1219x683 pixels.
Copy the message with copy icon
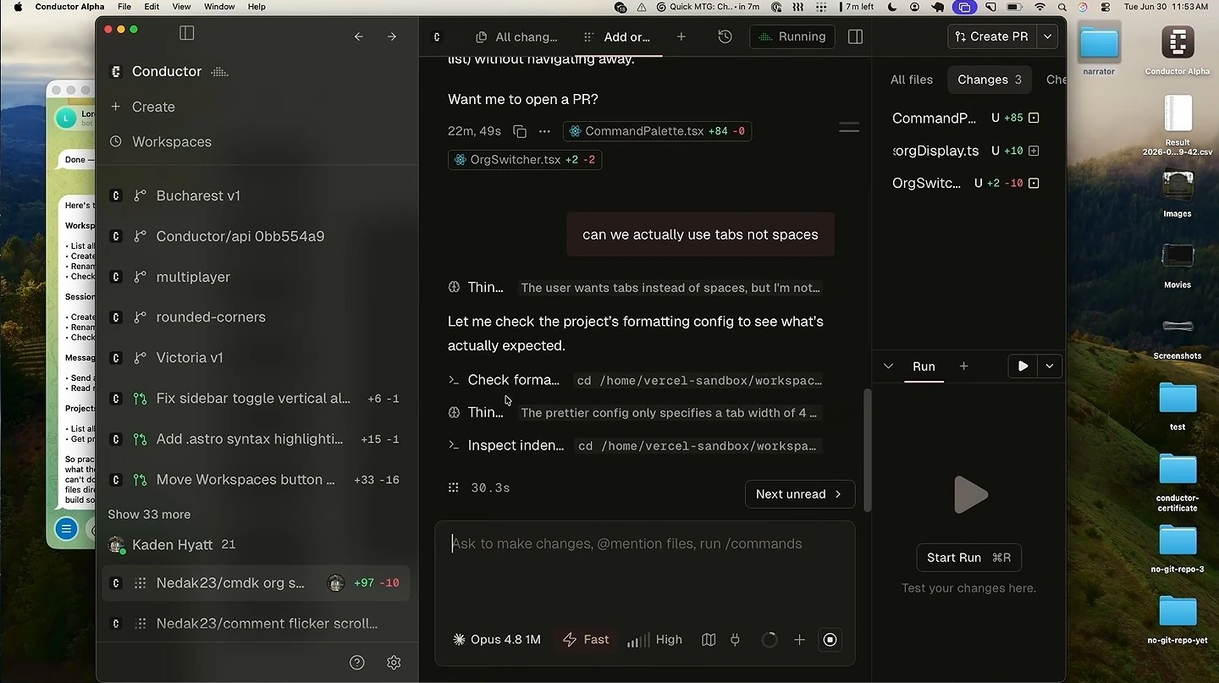coord(520,131)
